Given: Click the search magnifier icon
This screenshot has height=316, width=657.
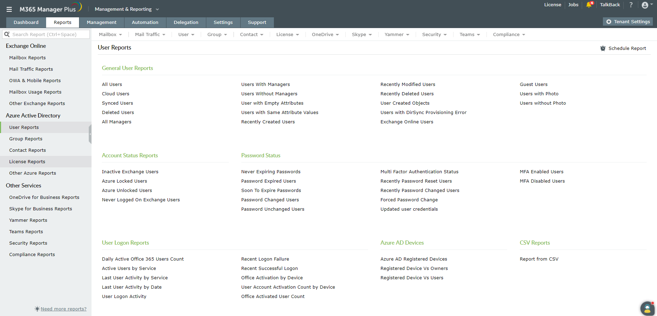Looking at the screenshot, I should tap(7, 34).
